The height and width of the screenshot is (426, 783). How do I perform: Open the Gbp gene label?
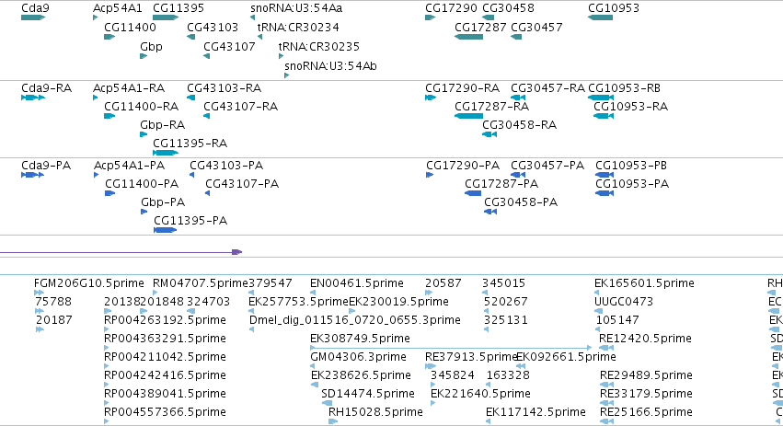tap(151, 46)
